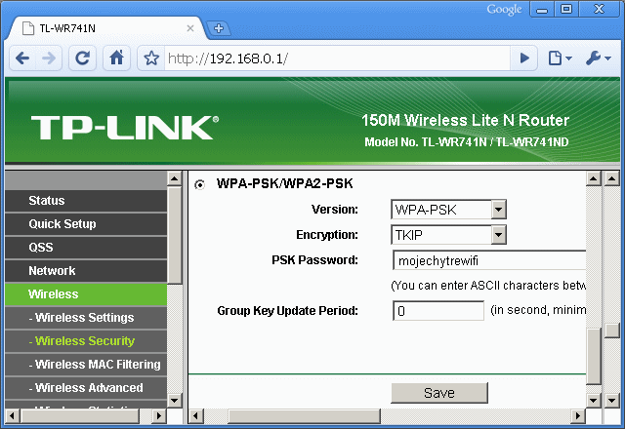
Task: Click sidebar horizontal scroll right arrow
Action: [x=159, y=416]
